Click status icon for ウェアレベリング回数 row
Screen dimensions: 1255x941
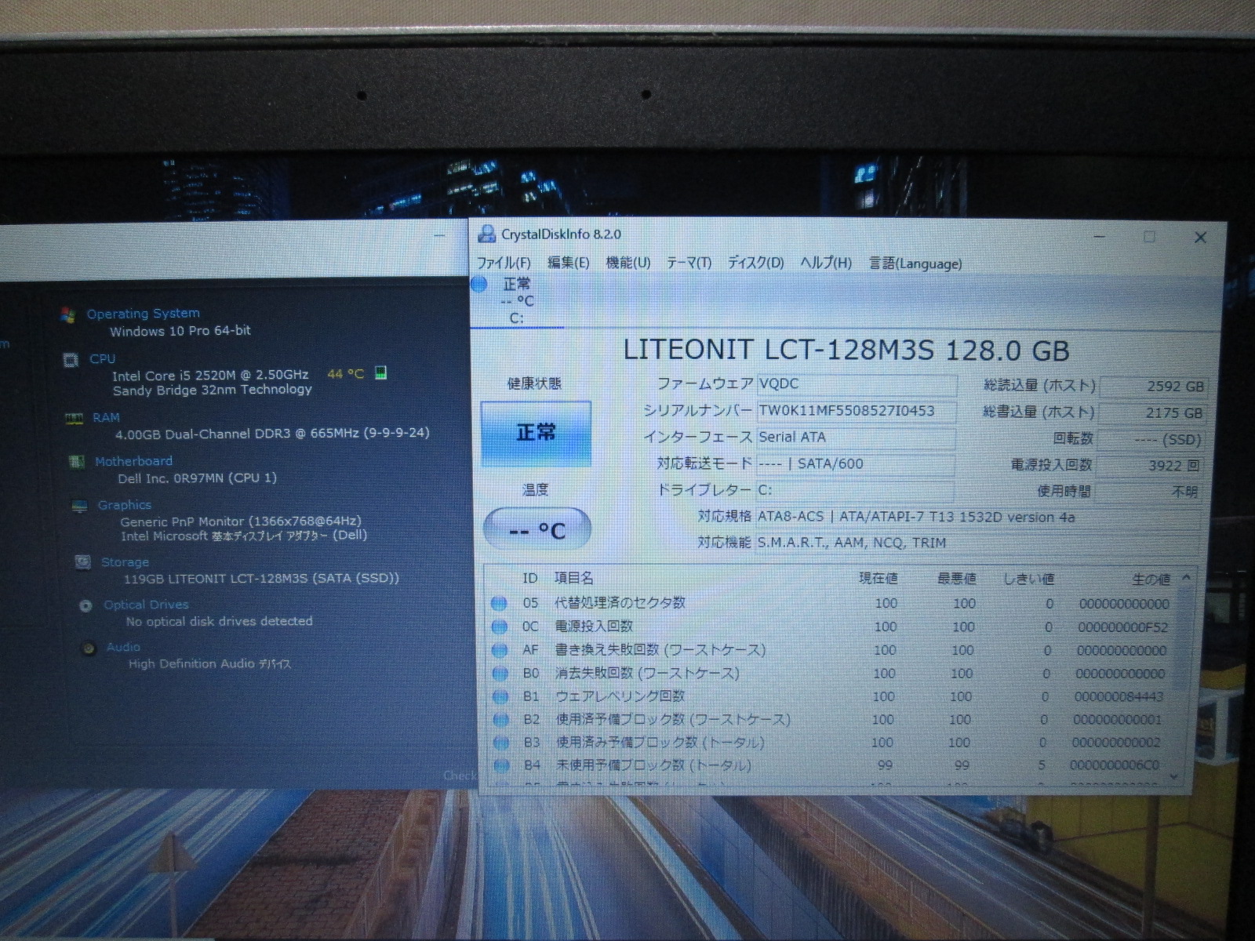tap(500, 696)
